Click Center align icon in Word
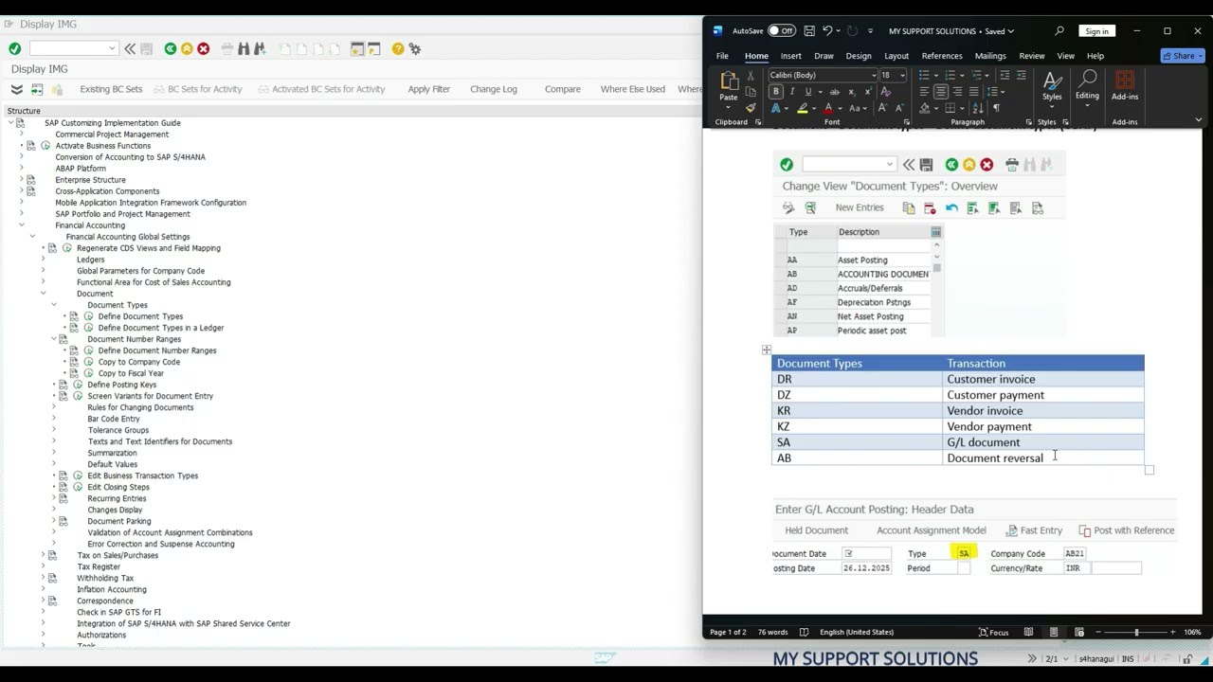This screenshot has width=1213, height=682. [x=940, y=92]
